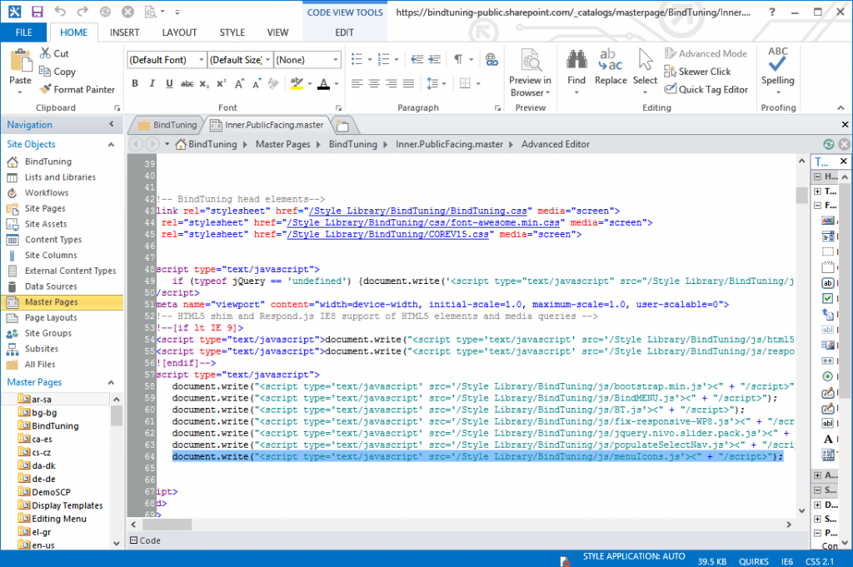Open Page Layouts in the navigation

coord(51,317)
